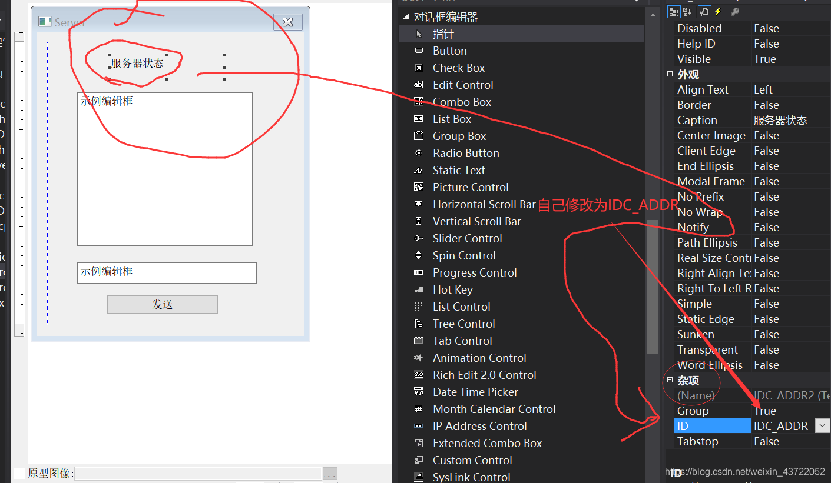Click the 发送 button in dialog

click(x=163, y=304)
